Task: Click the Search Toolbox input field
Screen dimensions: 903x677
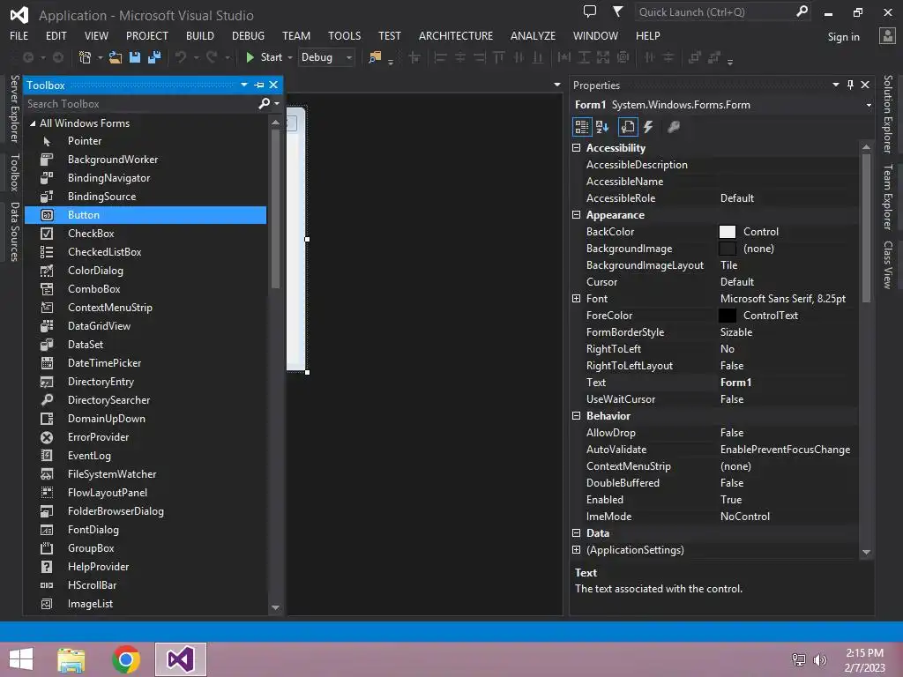Action: pos(140,104)
